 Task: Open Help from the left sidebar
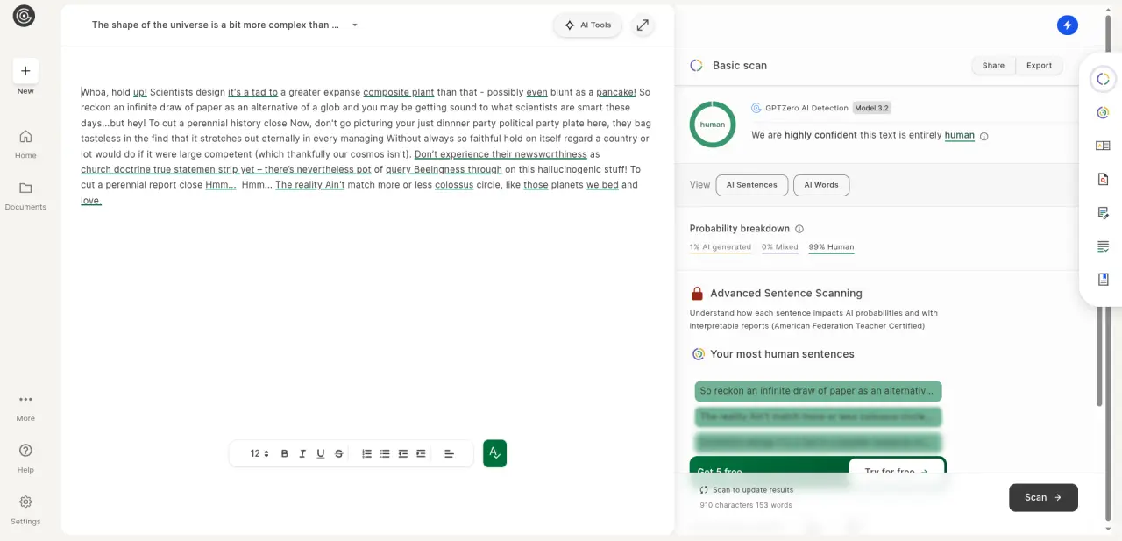pos(25,458)
